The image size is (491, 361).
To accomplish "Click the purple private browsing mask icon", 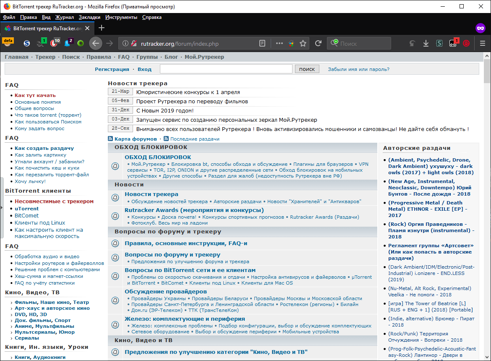I will click(x=481, y=28).
